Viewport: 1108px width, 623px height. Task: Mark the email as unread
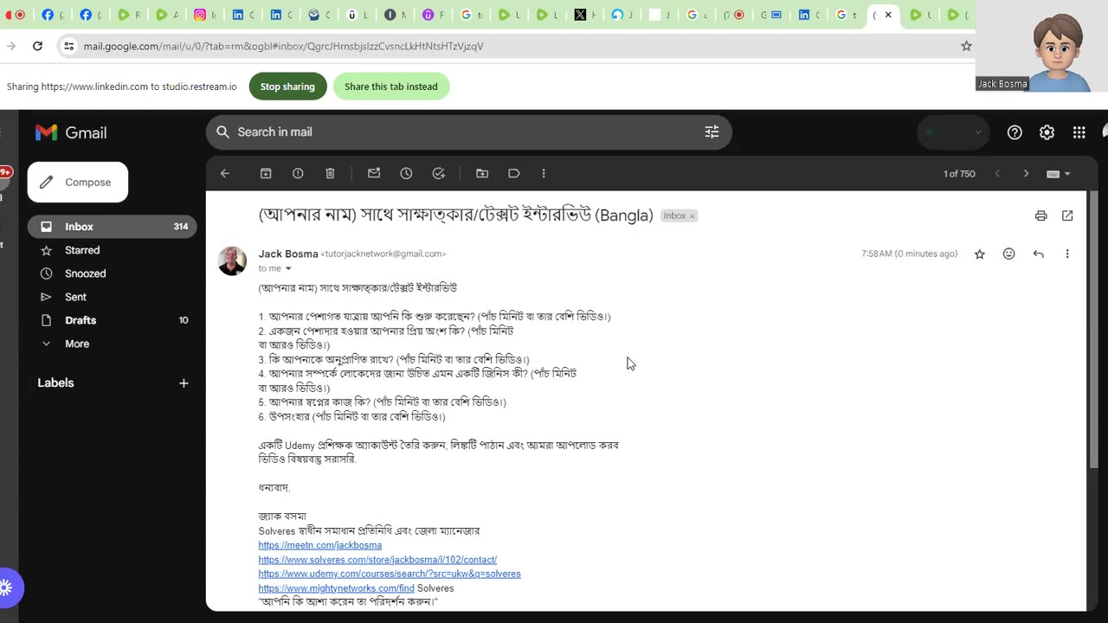point(374,174)
